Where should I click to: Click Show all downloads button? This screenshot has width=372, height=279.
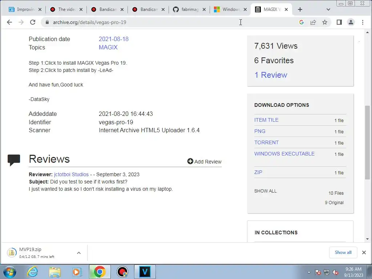tap(343, 252)
